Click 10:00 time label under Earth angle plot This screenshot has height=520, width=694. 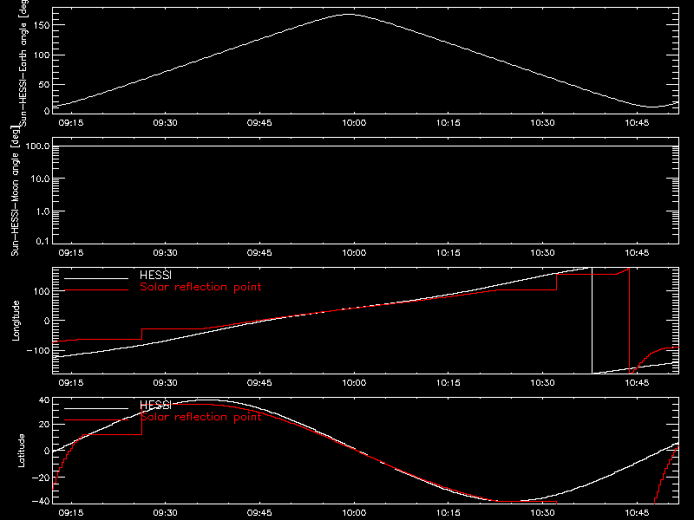pos(354,122)
